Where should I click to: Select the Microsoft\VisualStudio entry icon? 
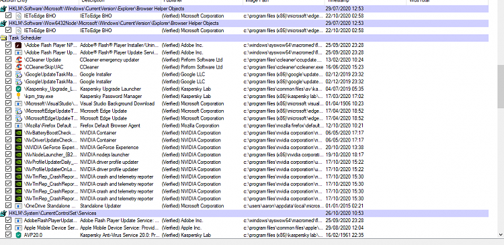(18, 104)
